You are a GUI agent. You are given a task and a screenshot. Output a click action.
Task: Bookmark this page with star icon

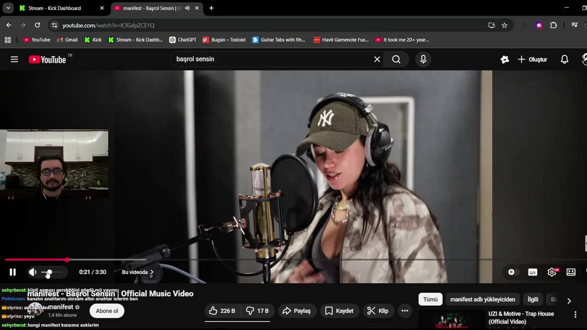(x=504, y=25)
